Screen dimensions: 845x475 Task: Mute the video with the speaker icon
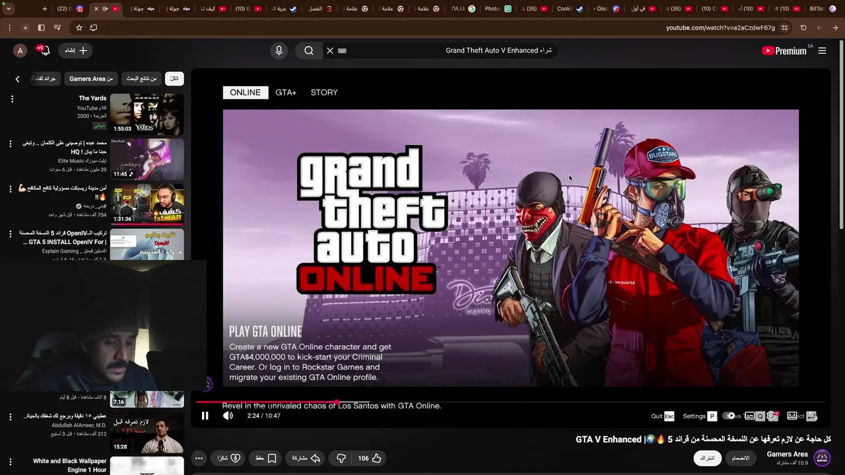pos(228,416)
